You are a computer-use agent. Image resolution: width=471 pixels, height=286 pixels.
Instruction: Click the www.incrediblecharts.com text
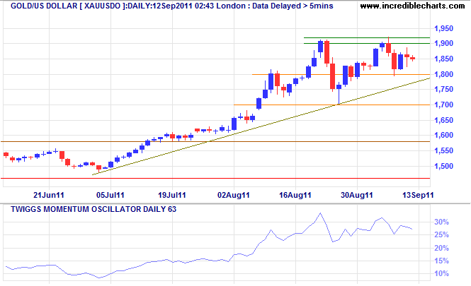point(412,6)
